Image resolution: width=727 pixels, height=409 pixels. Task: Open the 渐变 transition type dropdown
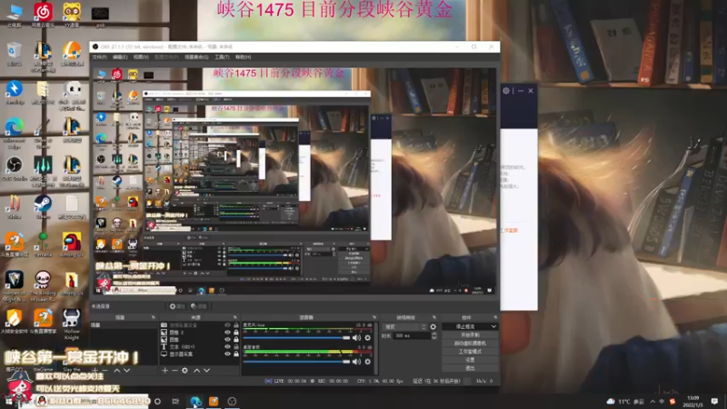click(x=404, y=326)
